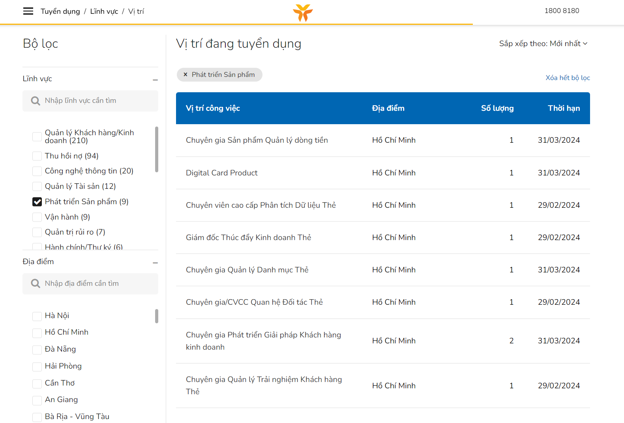Call the 1800 8180 hotline number

[x=562, y=11]
